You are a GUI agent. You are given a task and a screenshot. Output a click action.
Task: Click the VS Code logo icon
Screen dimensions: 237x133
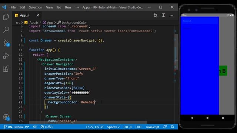[4, 7]
